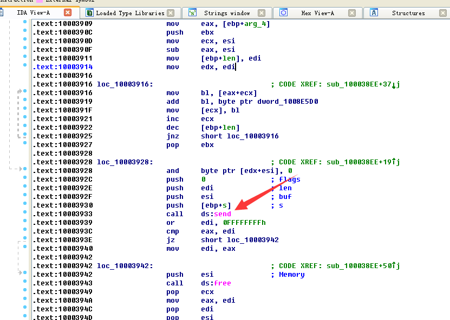Switch to the Strings window tab

(x=227, y=13)
